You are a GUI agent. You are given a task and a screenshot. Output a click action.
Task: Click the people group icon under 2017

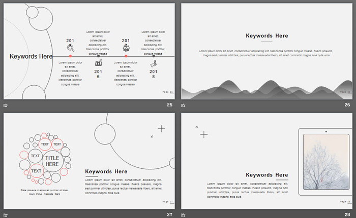click(x=126, y=49)
